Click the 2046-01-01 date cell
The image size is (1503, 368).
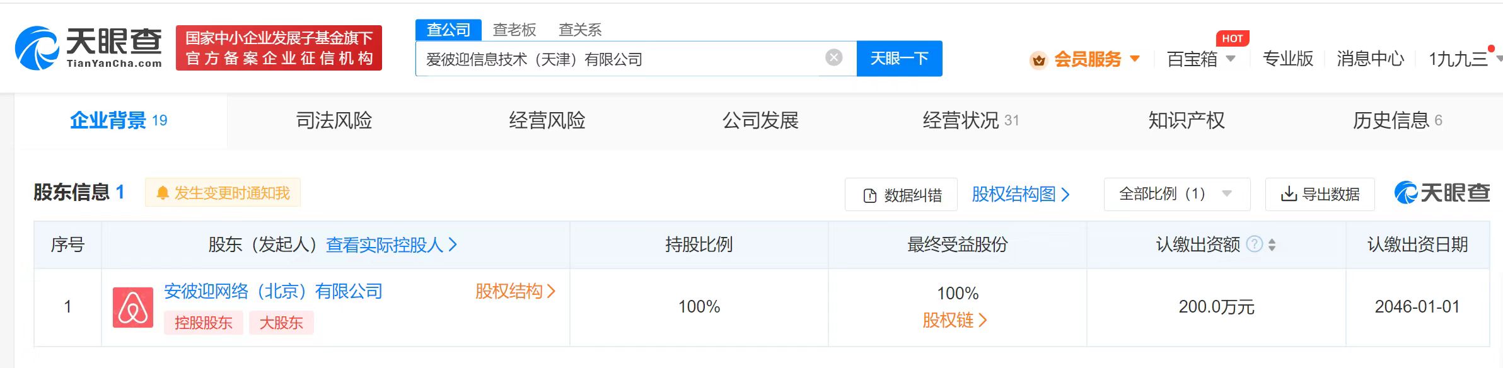click(x=1417, y=307)
